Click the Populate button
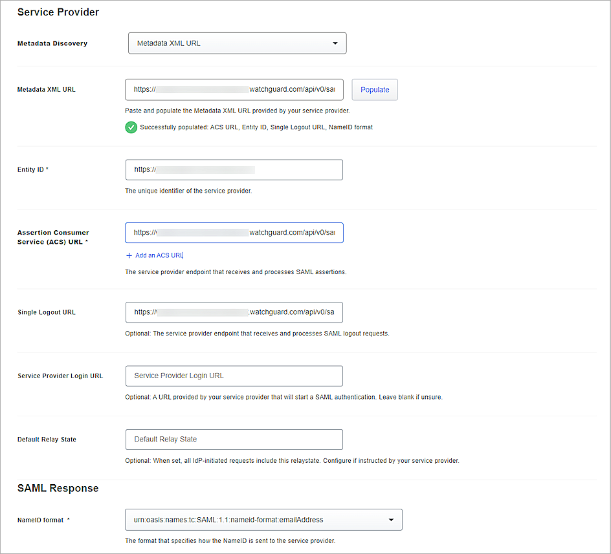611x554 pixels. (x=375, y=89)
